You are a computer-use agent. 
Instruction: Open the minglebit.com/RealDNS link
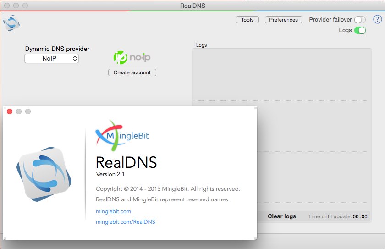pos(126,222)
